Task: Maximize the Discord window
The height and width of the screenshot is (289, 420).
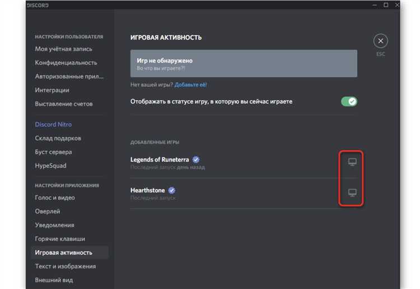Action: [x=386, y=5]
